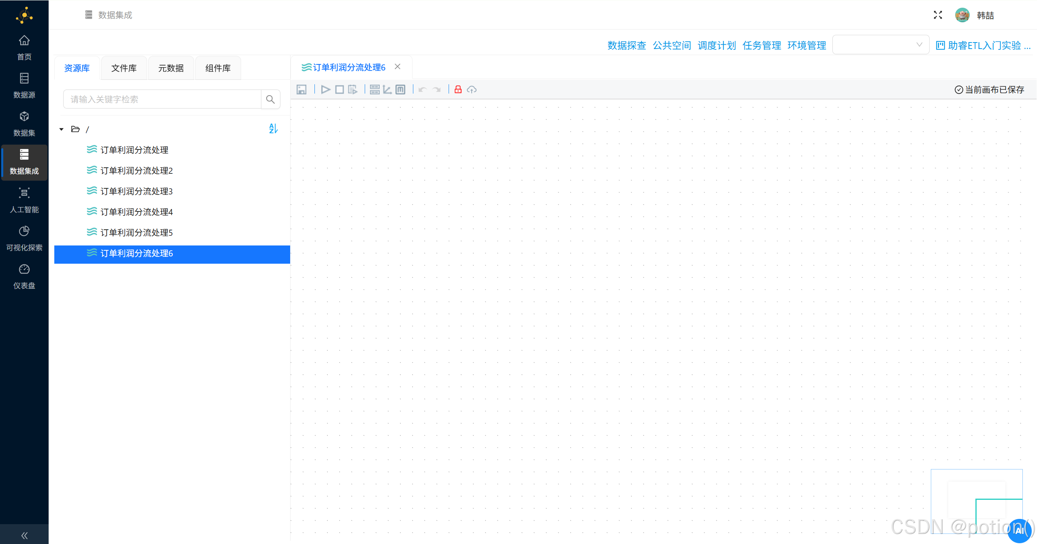Click the red lock icon in the toolbar
Image resolution: width=1037 pixels, height=544 pixels.
coord(458,89)
